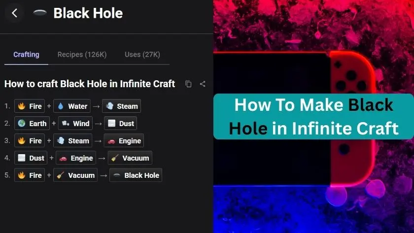Viewport: 414px width, 233px height.
Task: Go back using the left chevron arrow
Action: (x=14, y=13)
